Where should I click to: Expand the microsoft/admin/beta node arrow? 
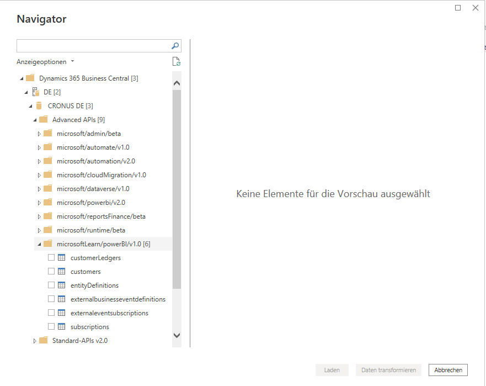pos(39,134)
